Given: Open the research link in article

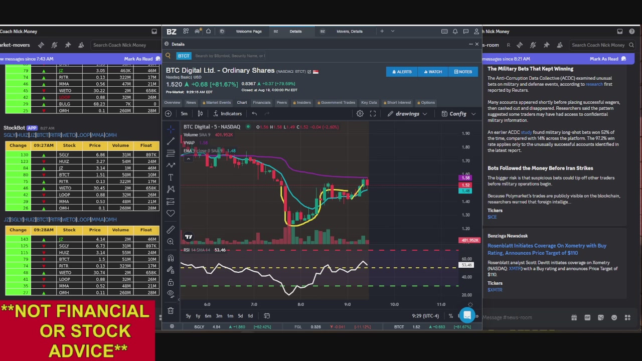Looking at the screenshot, I should pyautogui.click(x=594, y=84).
